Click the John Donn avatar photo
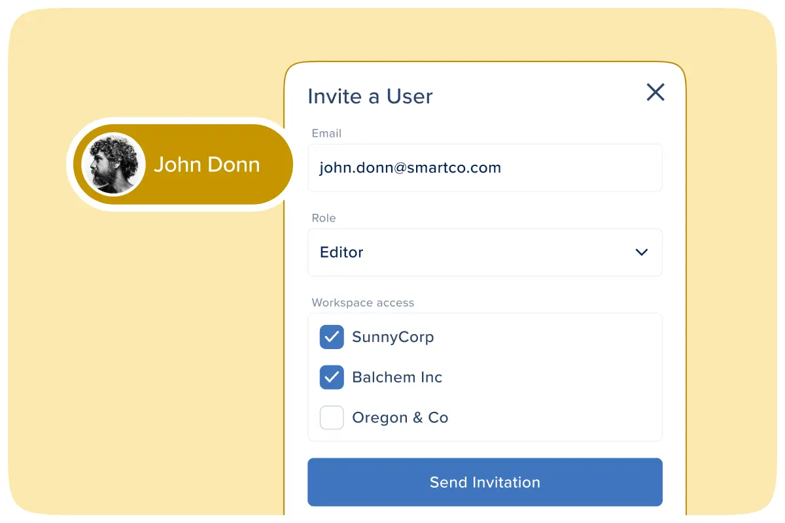 coord(113,164)
